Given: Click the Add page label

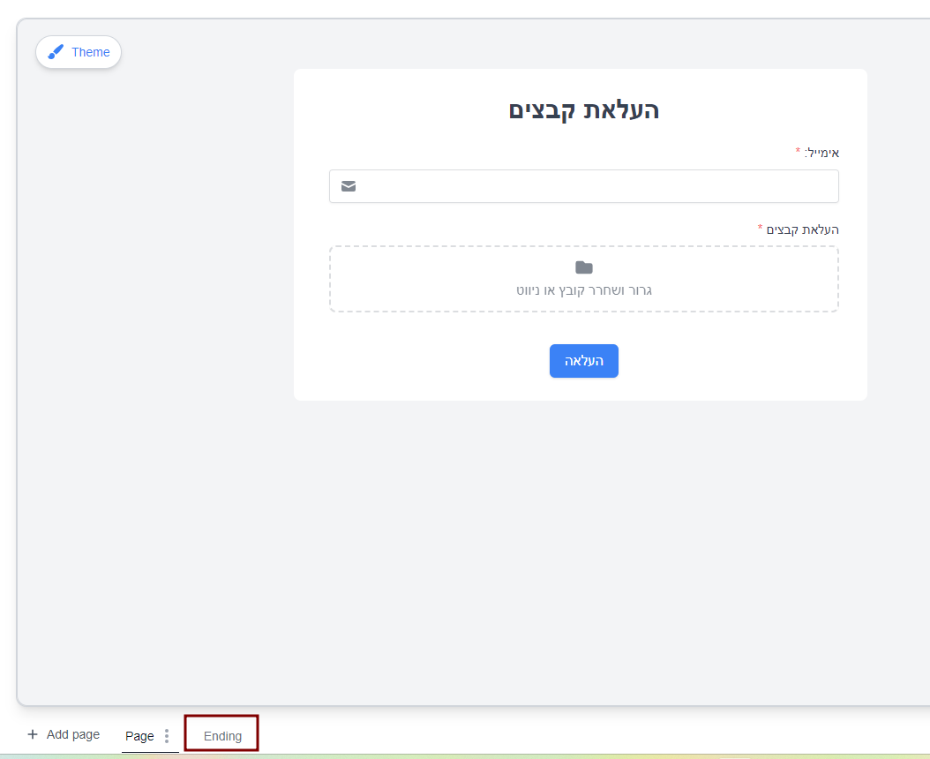Looking at the screenshot, I should coord(73,734).
